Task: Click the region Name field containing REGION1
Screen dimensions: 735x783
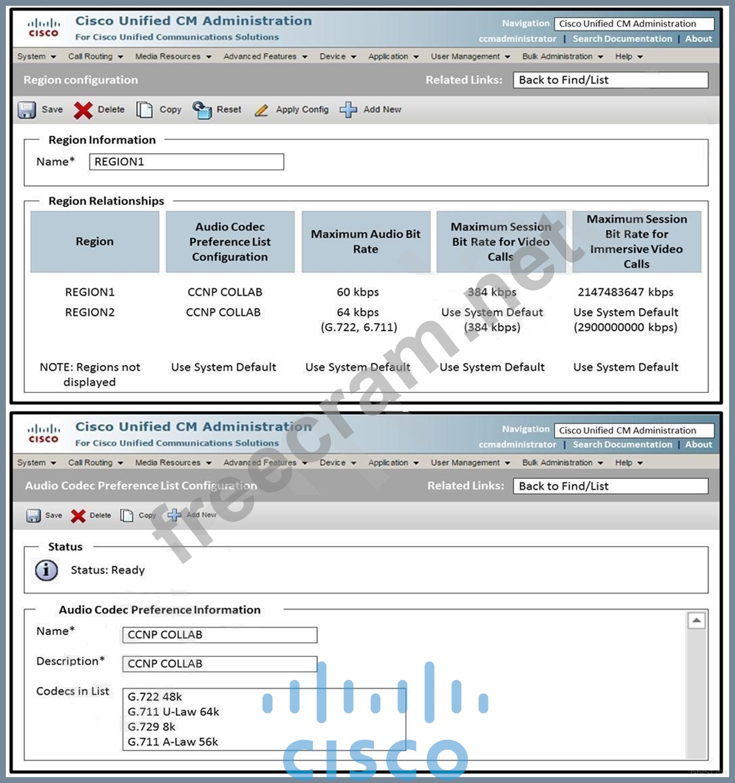Action: (186, 162)
